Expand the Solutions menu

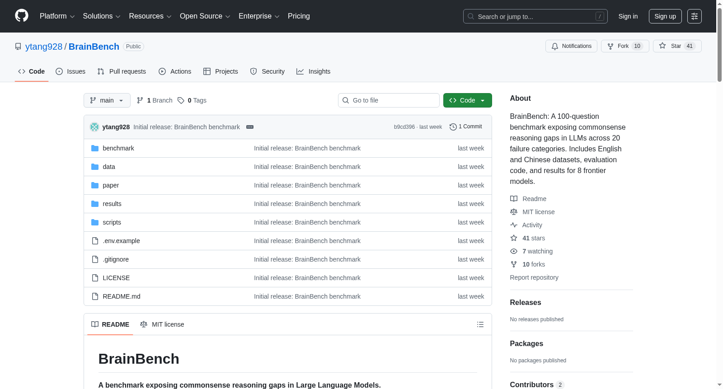click(102, 16)
